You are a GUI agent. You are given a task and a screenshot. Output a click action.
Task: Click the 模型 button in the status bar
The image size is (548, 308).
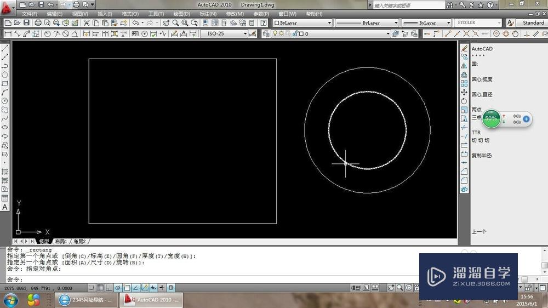pos(356,288)
